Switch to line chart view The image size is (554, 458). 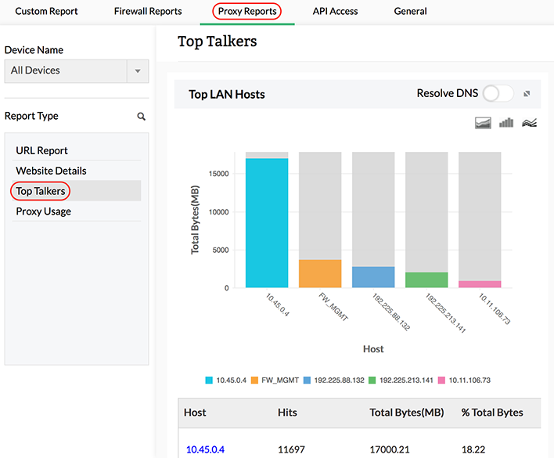pos(529,123)
